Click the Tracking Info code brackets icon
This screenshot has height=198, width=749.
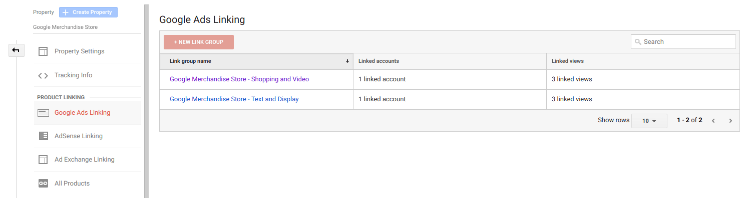[43, 75]
